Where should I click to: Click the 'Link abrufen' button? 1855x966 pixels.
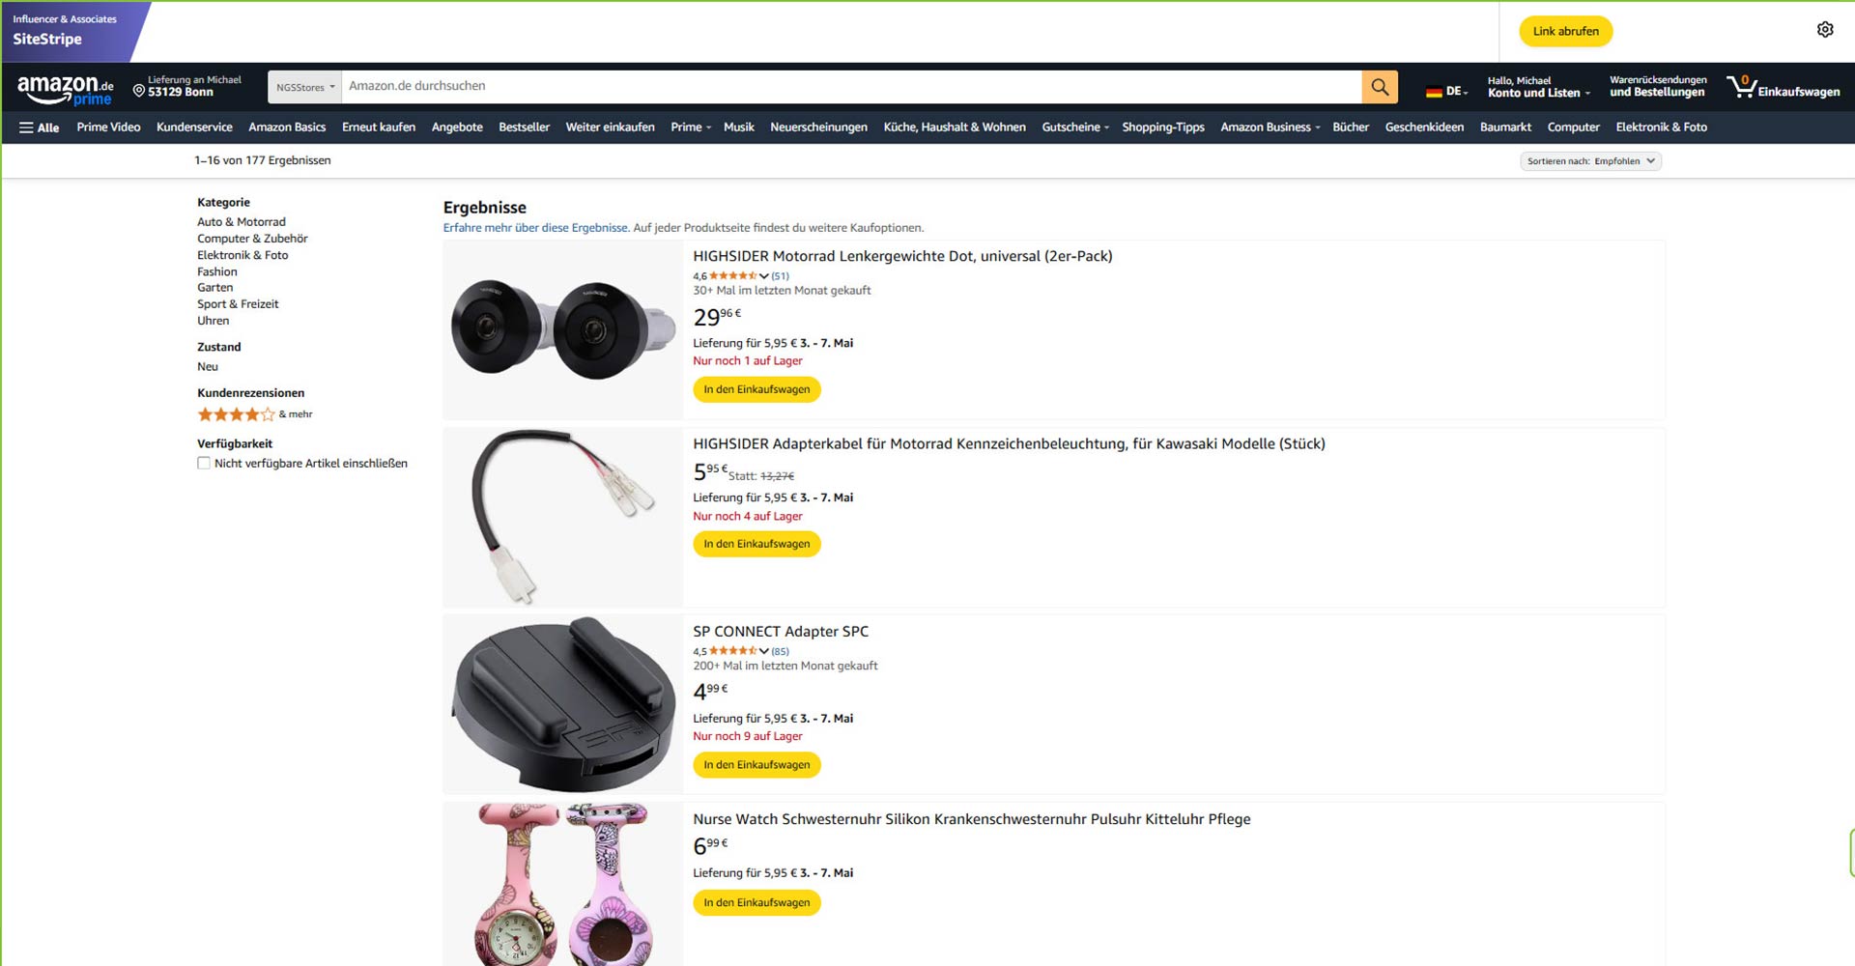1565,31
